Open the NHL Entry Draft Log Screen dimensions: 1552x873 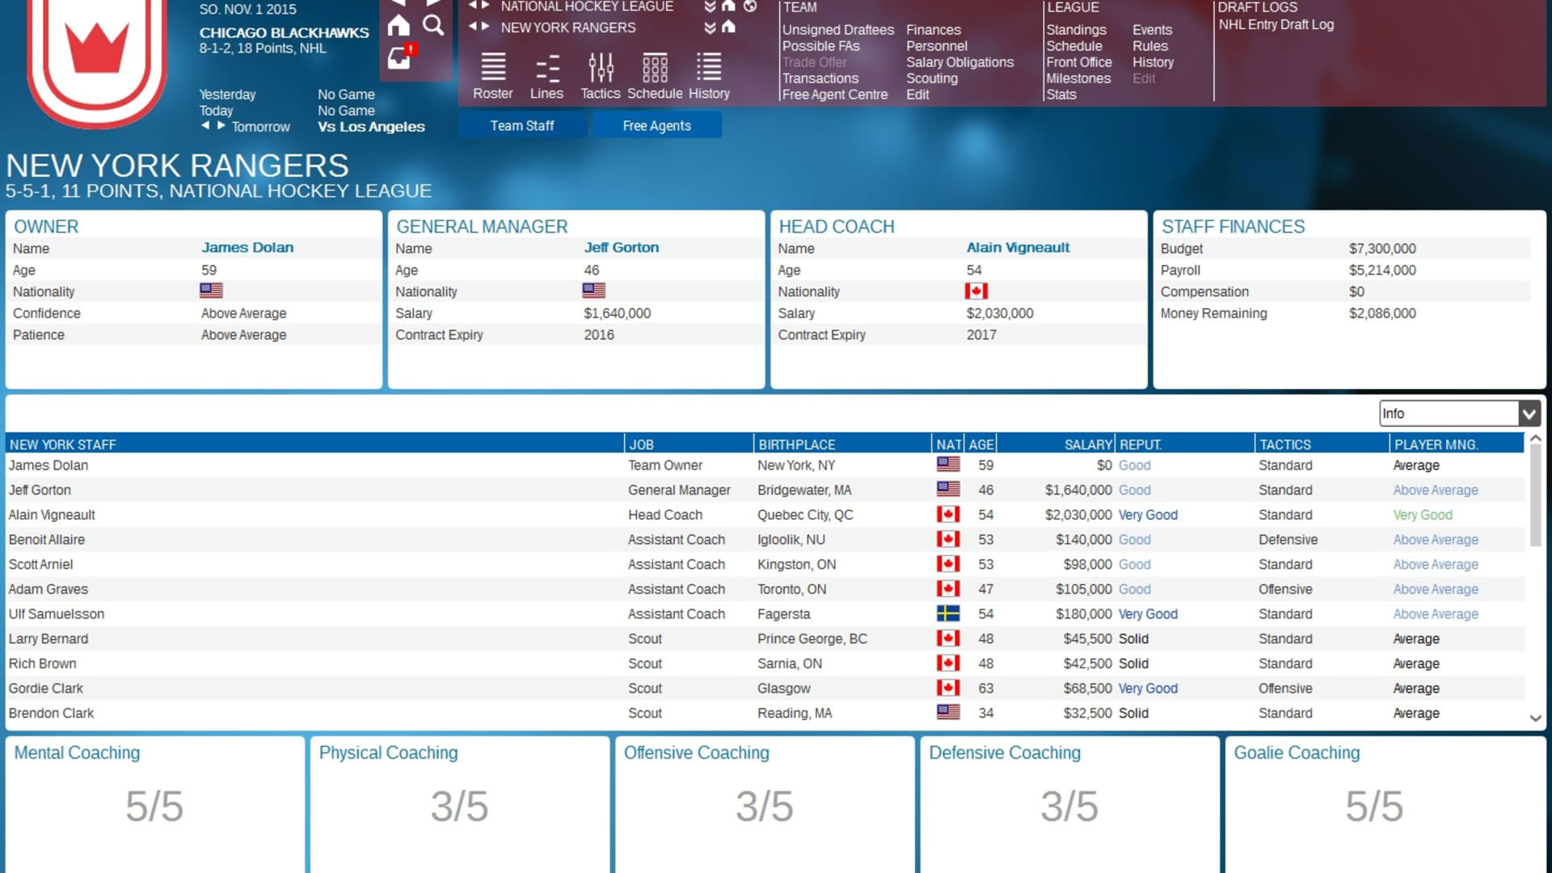[1276, 25]
